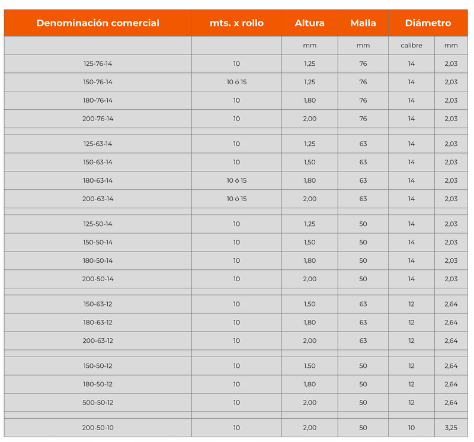Click the 200-76-14 denomination cell
The width and height of the screenshot is (474, 442).
point(98,119)
